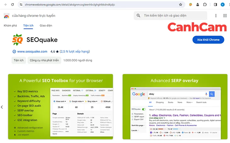Show previous screenshot with left arrow
Screen dimensions: 230x143
pyautogui.click(x=2, y=107)
